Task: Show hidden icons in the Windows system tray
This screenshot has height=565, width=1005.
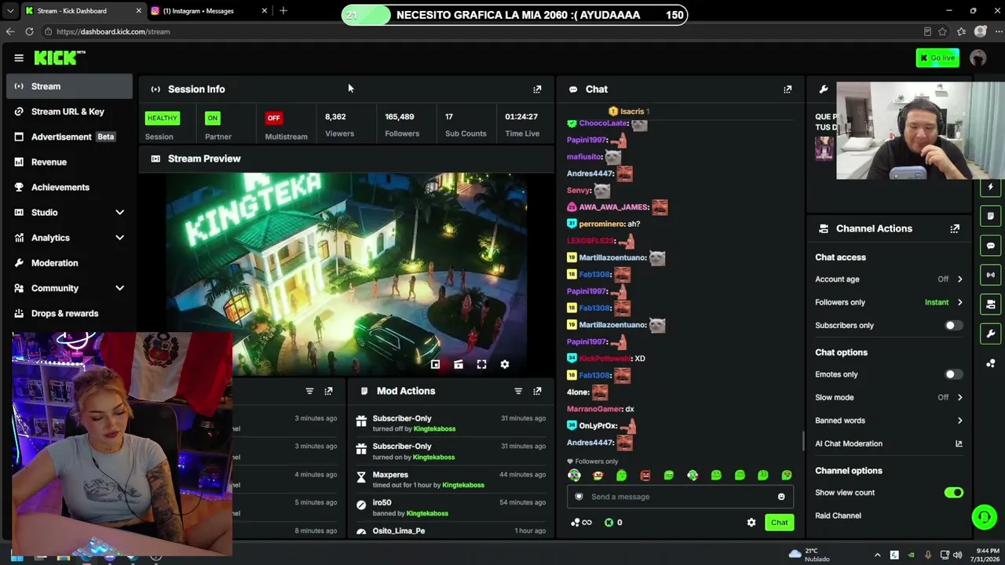Action: point(877,556)
